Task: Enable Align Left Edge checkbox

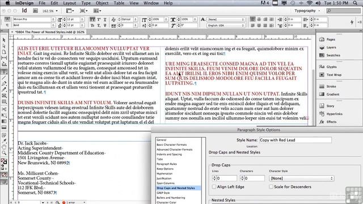Action: (214, 186)
